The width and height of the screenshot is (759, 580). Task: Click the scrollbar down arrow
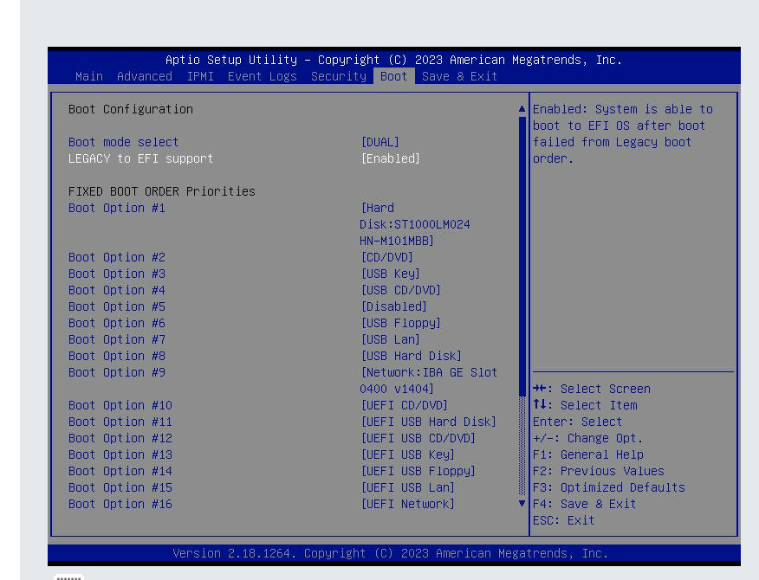(x=522, y=504)
